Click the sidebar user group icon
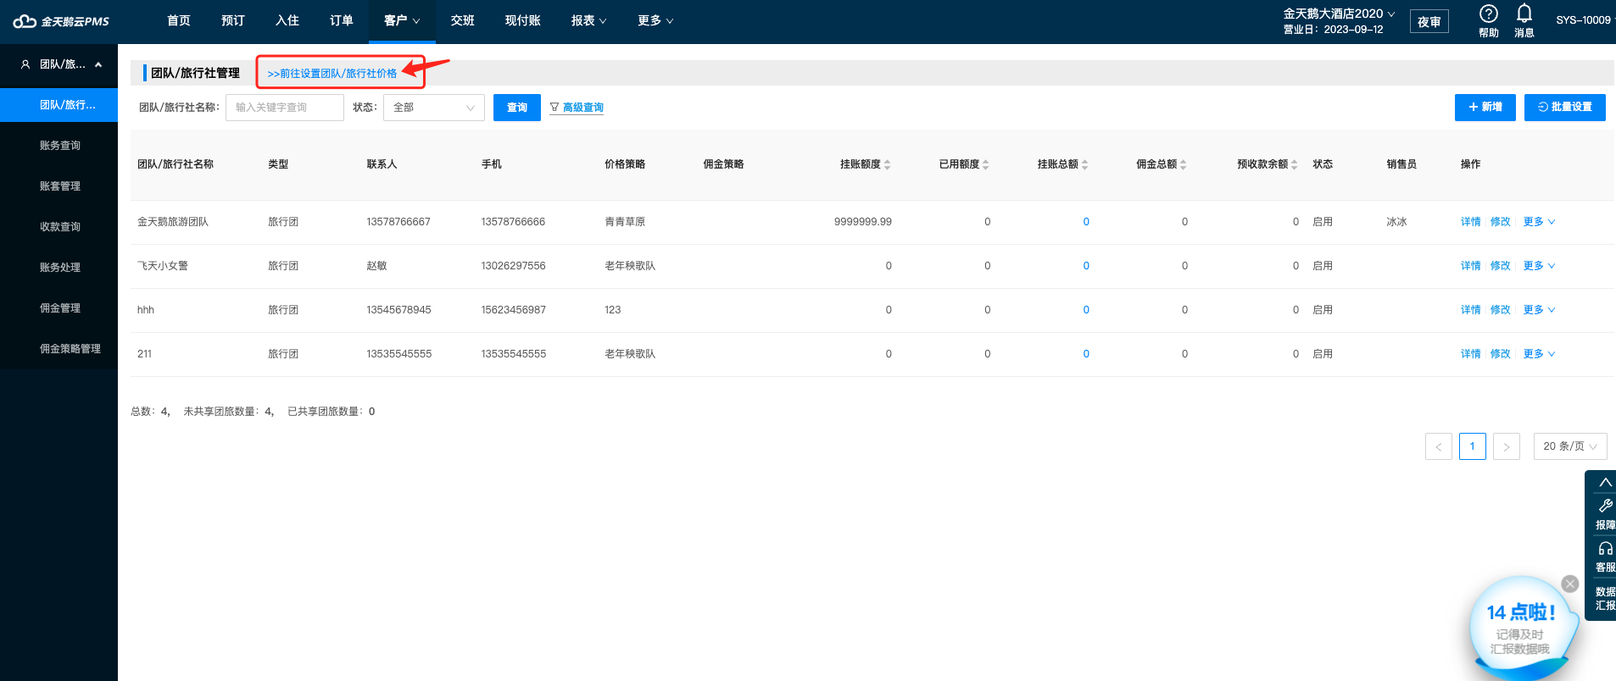 coord(25,64)
